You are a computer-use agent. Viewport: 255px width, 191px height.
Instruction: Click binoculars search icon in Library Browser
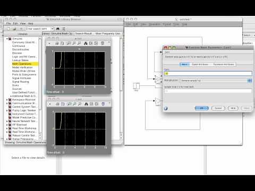coord(58,29)
